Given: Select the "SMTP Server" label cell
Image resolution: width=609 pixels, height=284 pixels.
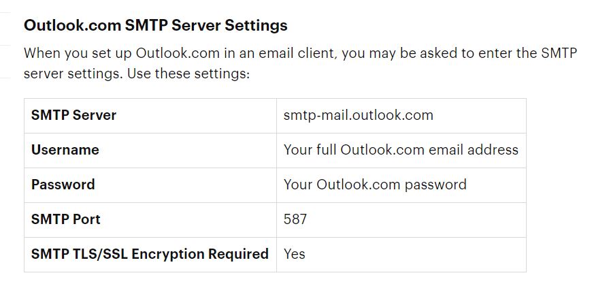Looking at the screenshot, I should click(x=73, y=115).
